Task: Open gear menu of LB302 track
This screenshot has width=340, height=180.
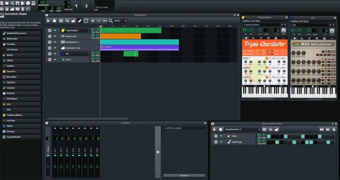Action: coord(50,60)
